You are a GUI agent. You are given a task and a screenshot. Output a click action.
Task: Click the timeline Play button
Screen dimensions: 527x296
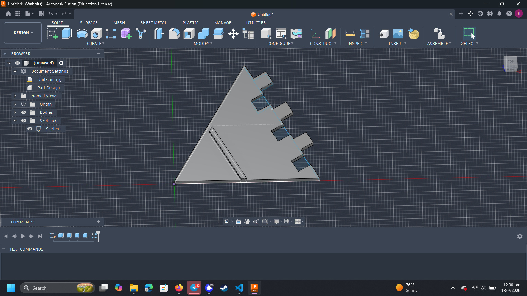point(23,236)
